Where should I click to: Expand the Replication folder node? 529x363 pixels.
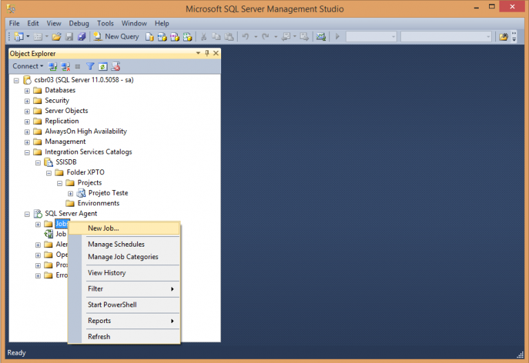coord(27,121)
